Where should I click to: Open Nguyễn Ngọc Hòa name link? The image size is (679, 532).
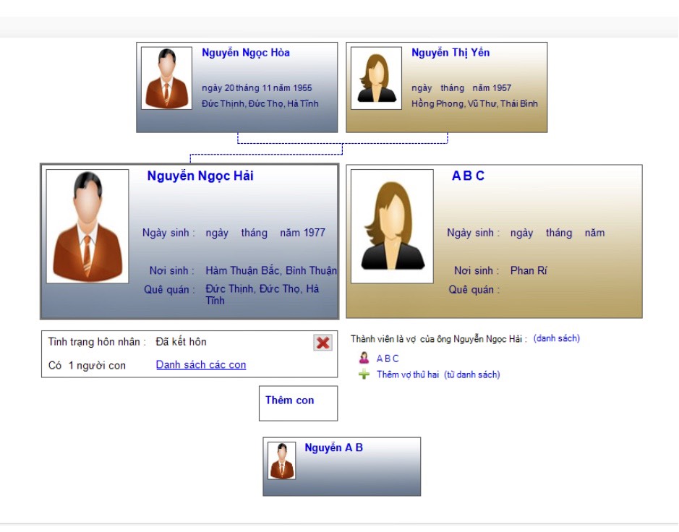coord(246,53)
